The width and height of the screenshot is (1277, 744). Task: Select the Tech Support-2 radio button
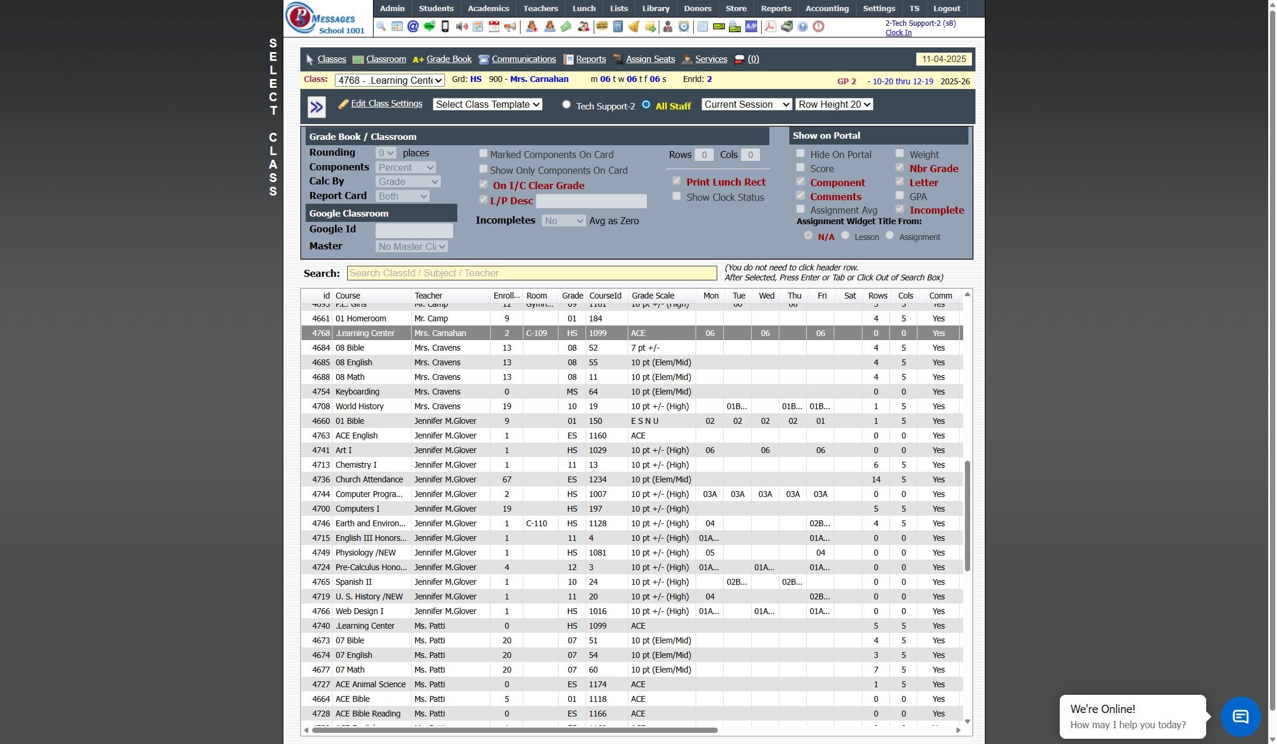tap(566, 105)
